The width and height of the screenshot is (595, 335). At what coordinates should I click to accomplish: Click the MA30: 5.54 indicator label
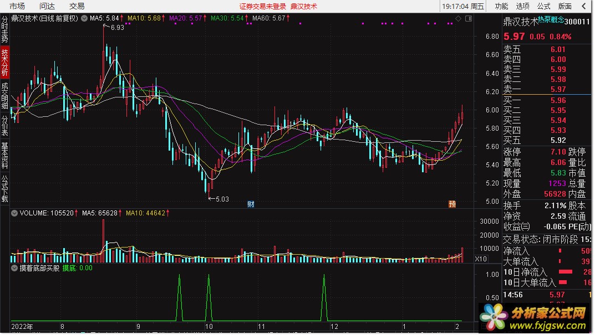pos(229,18)
